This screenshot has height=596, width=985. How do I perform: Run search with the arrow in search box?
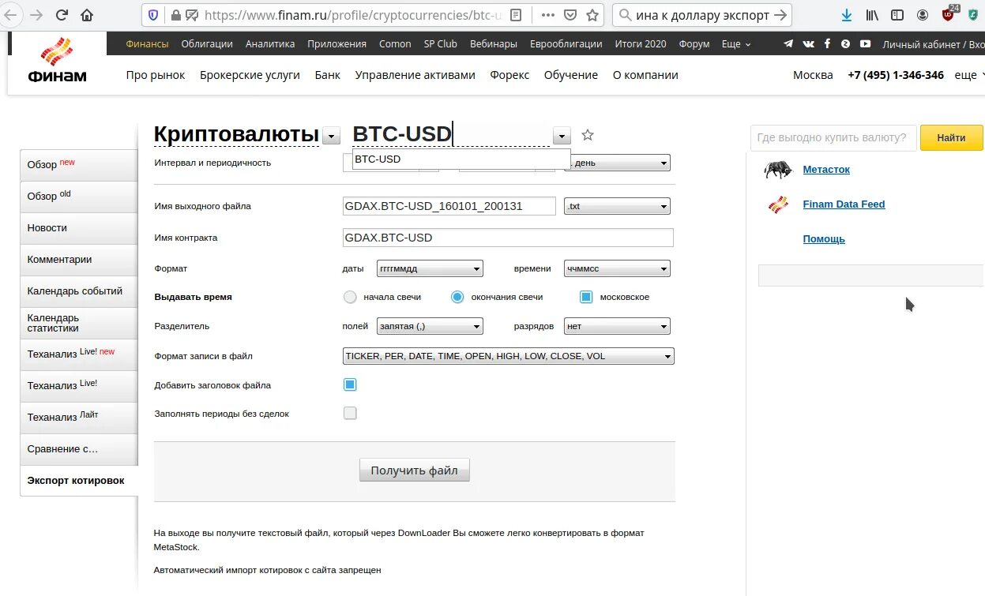point(780,15)
